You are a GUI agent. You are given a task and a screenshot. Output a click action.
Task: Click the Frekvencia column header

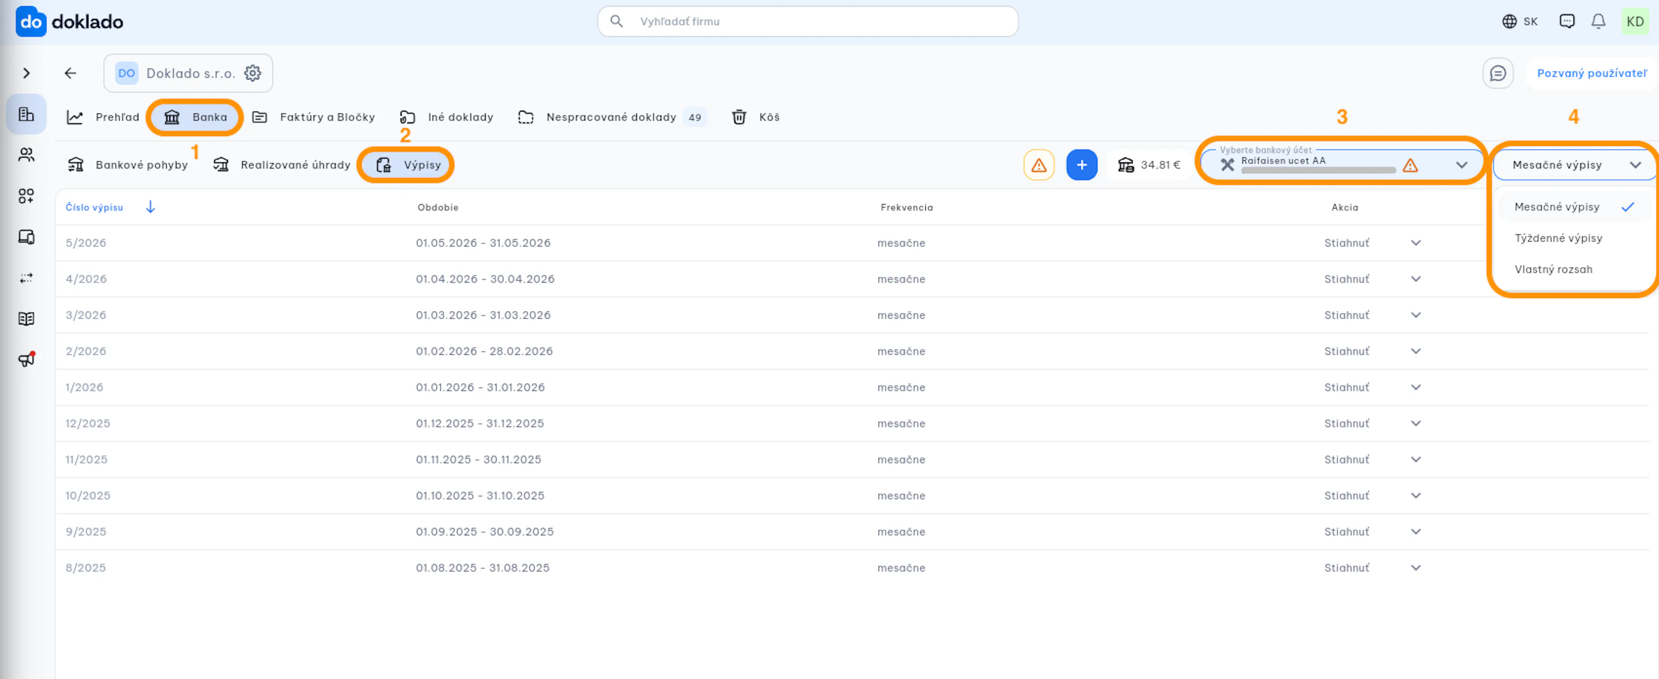click(x=906, y=207)
